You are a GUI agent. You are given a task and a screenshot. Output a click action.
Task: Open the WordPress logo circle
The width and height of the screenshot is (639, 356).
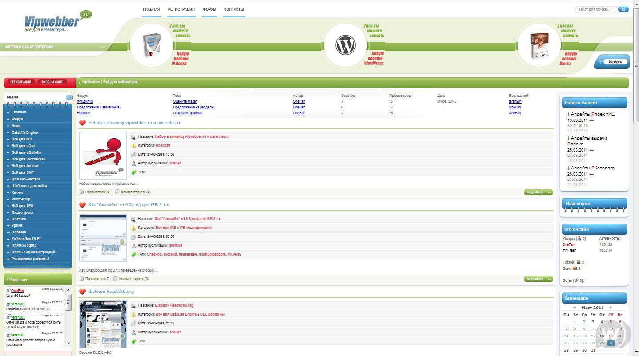(x=346, y=45)
